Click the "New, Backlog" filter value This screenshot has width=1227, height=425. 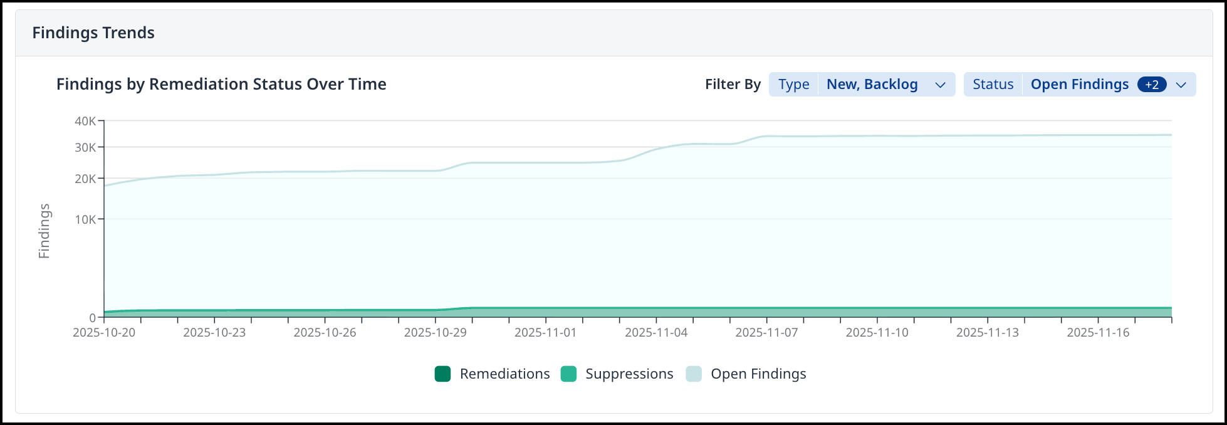[x=872, y=85]
